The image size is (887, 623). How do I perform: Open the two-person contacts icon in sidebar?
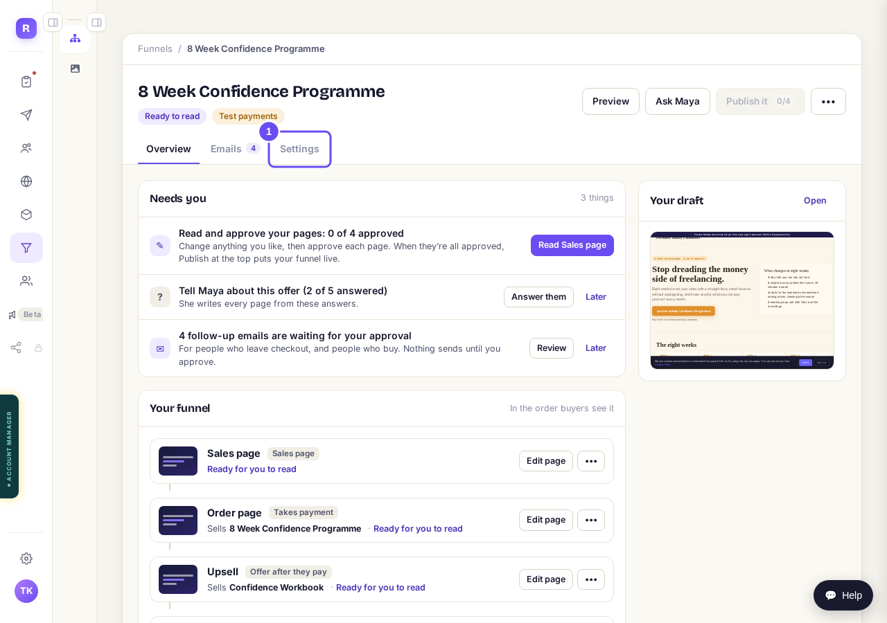26,148
